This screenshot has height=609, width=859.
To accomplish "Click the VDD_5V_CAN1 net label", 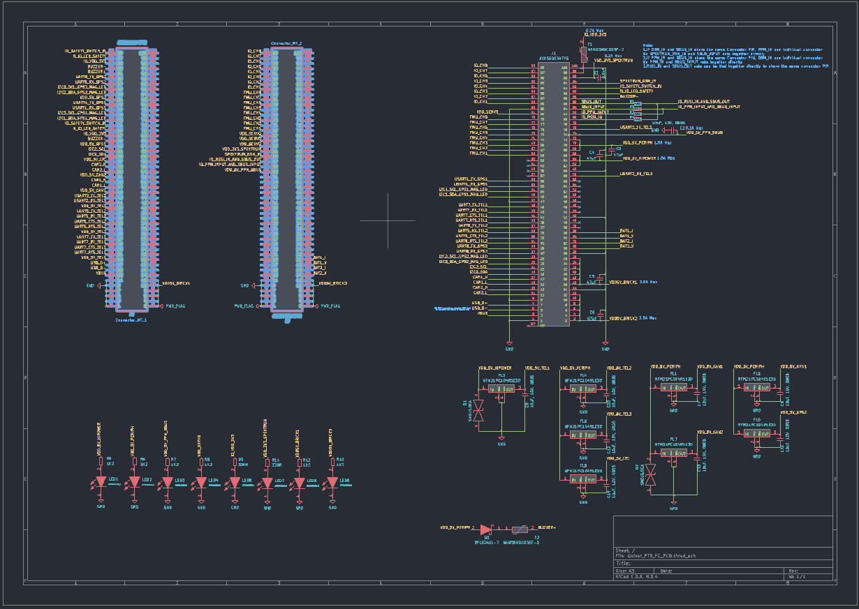I will pyautogui.click(x=710, y=366).
